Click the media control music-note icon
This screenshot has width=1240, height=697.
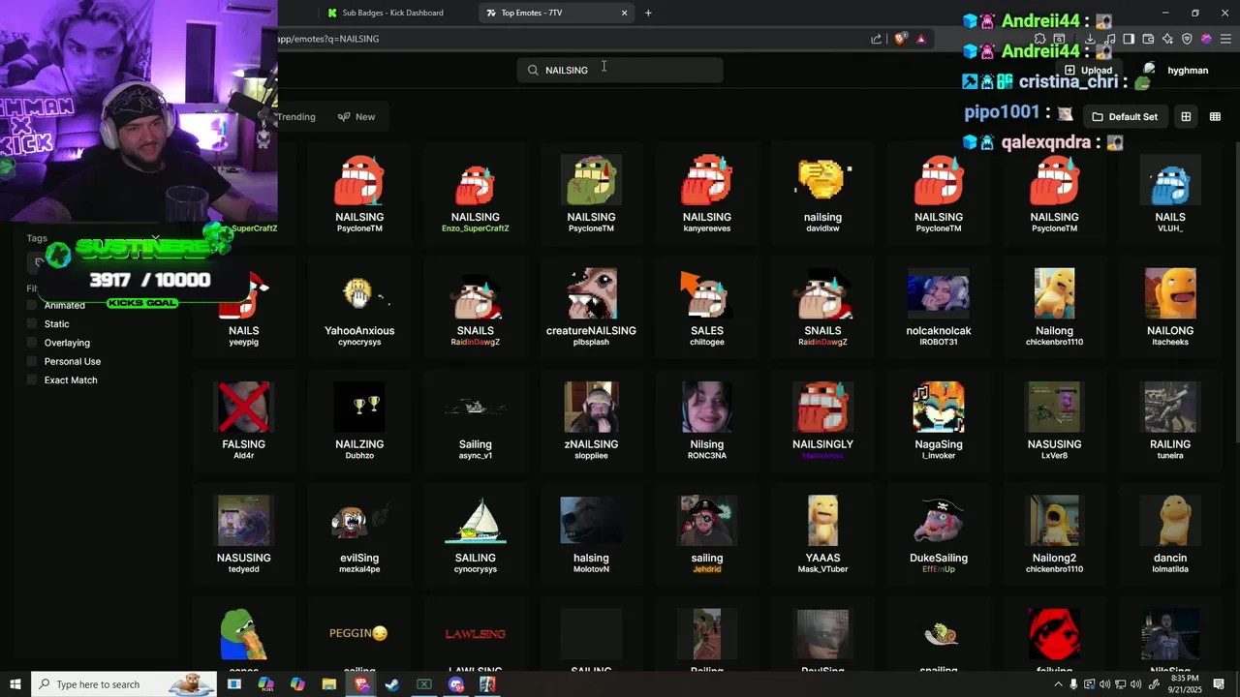(1110, 39)
